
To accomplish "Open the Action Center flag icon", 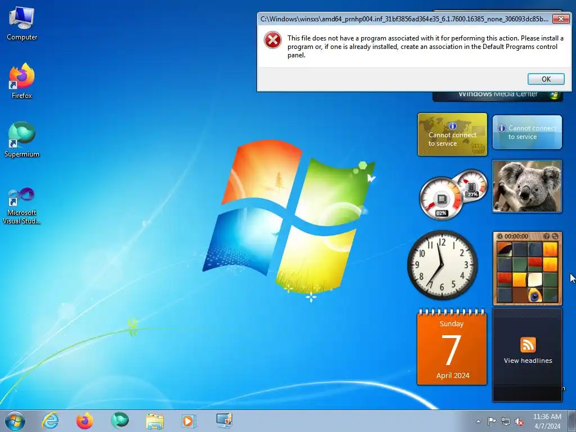I will (x=492, y=421).
